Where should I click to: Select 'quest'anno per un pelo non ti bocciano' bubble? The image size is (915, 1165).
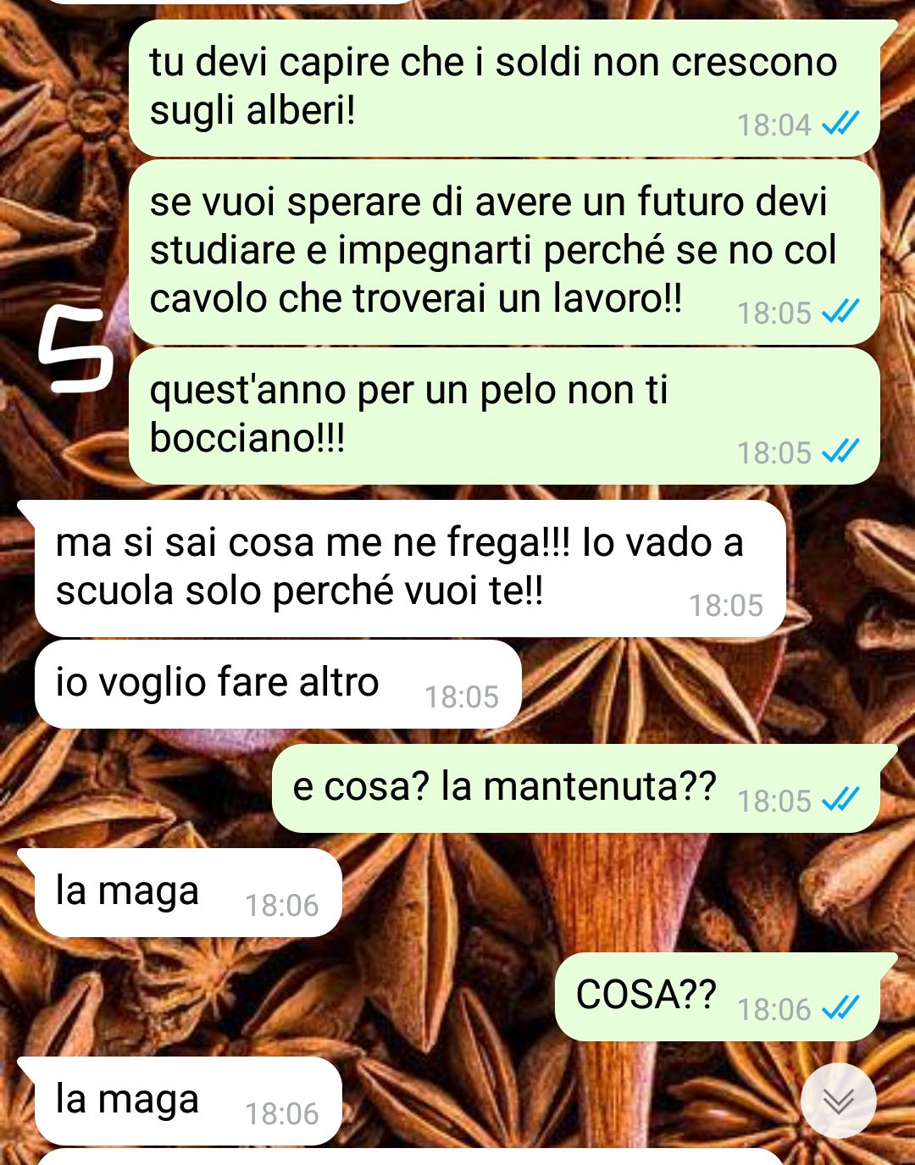(x=505, y=416)
